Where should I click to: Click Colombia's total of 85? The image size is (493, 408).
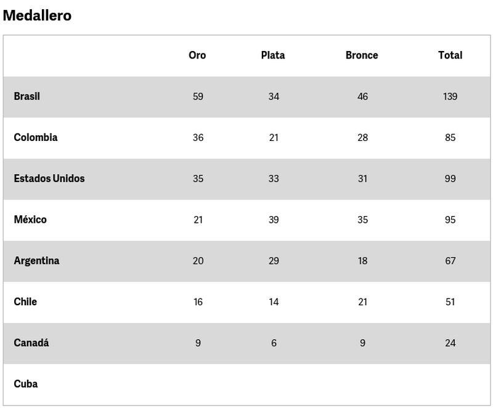[x=450, y=138]
